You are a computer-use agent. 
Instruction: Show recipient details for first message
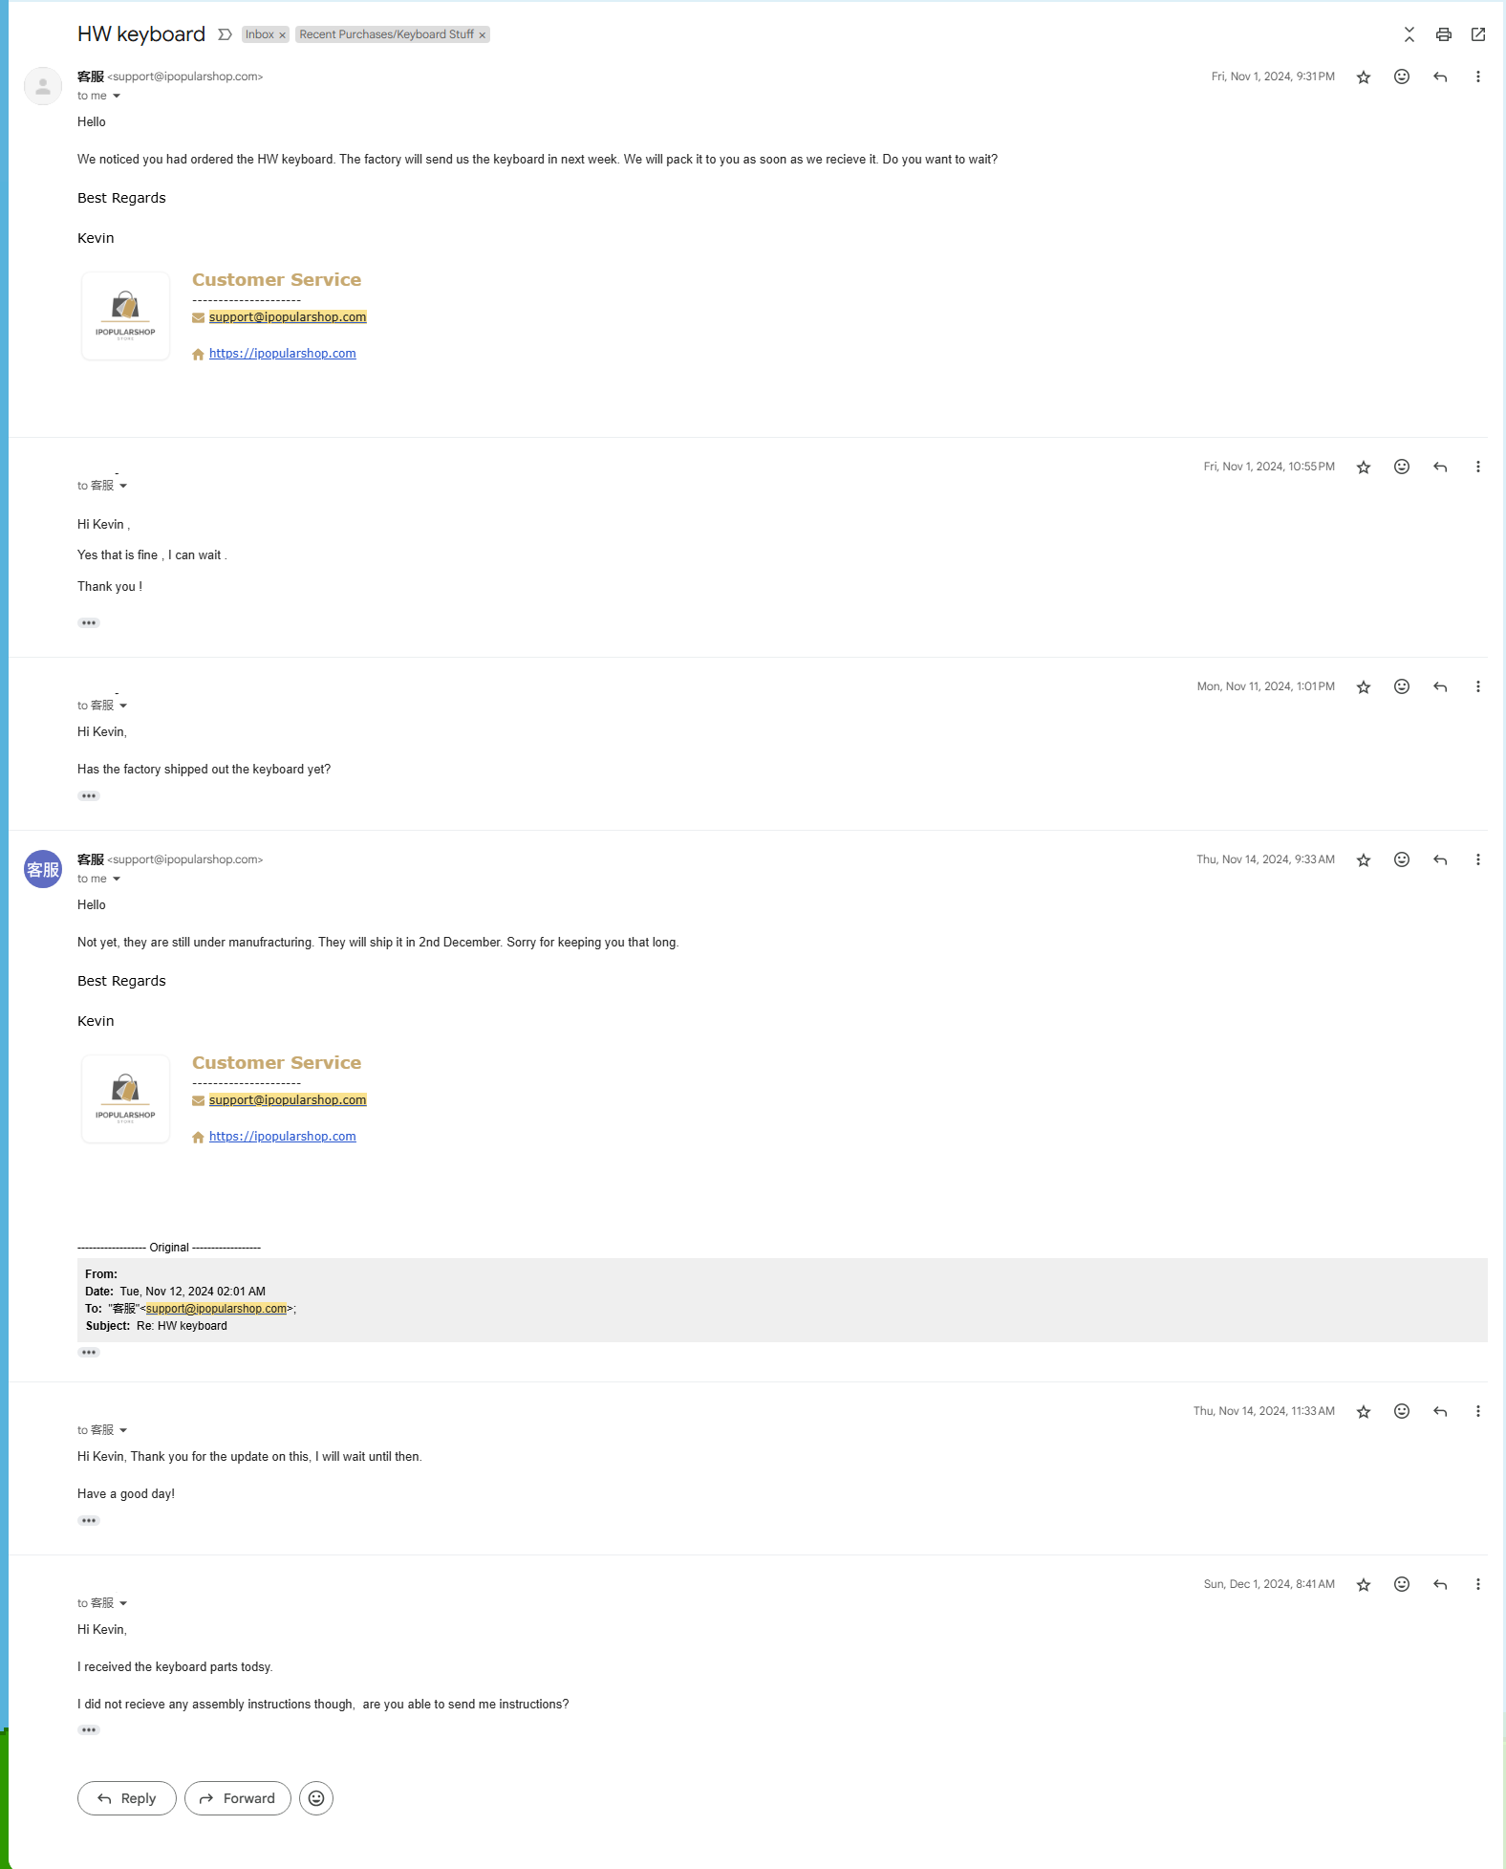click(117, 96)
